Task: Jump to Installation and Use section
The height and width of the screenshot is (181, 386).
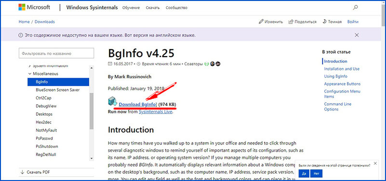Action: click(342, 69)
